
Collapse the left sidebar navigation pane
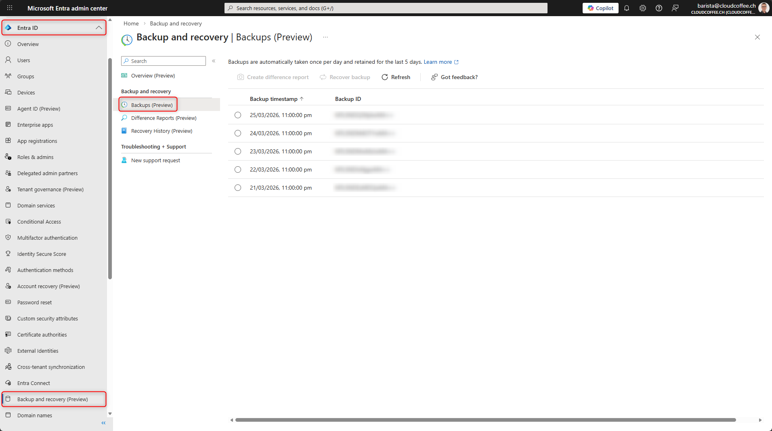[x=103, y=423]
